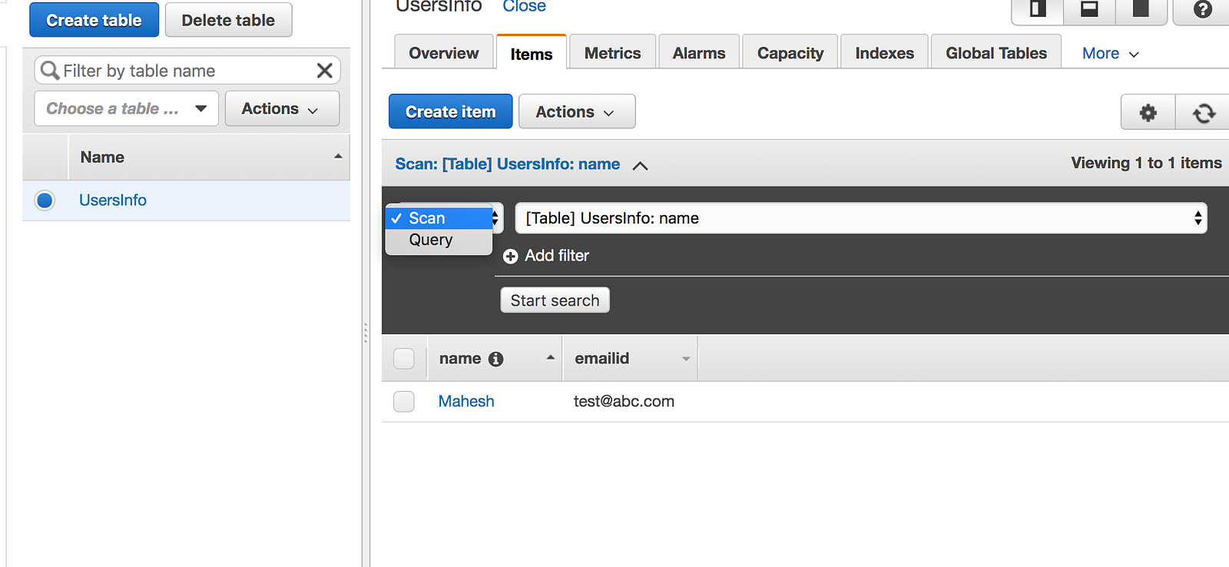Show info for the name column
This screenshot has width=1229, height=567.
[x=496, y=359]
